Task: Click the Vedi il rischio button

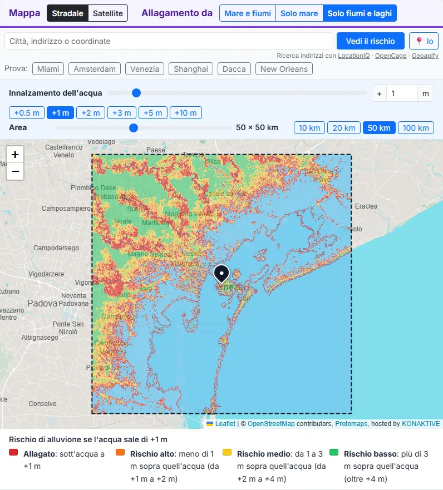Action: [371, 41]
